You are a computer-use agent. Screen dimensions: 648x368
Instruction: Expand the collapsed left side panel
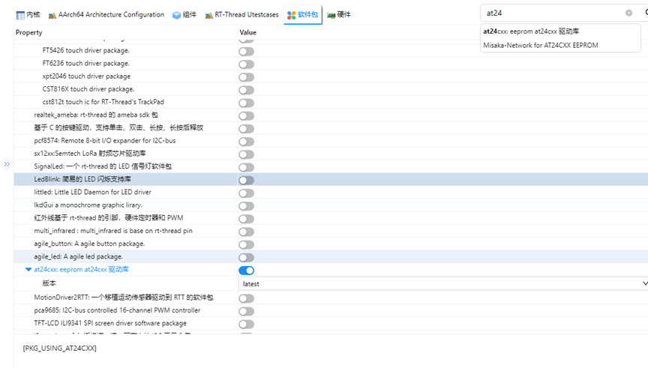tap(7, 164)
